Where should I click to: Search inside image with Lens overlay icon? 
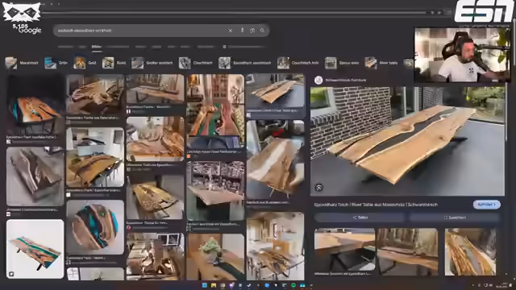pos(319,188)
